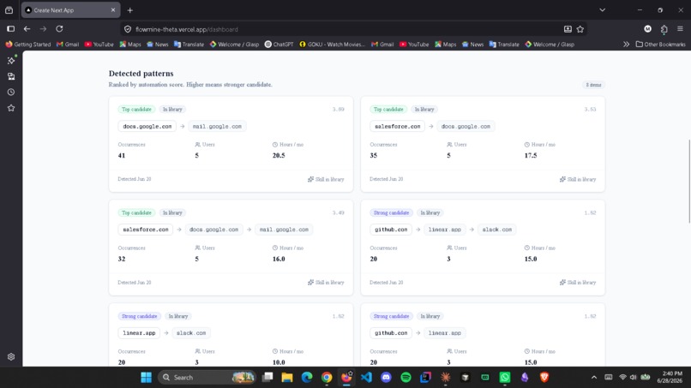This screenshot has height=388, width=691.
Task: Click the docs.google.com chip in first card
Action: 147,127
